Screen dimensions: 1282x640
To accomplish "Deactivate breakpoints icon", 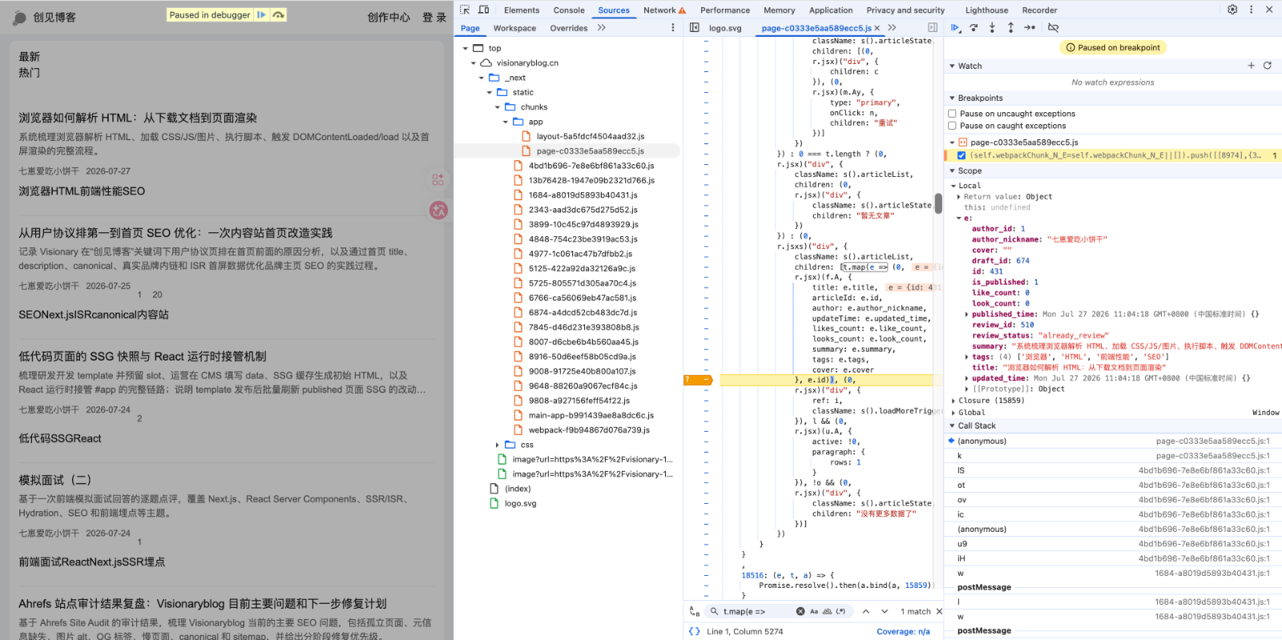I will coord(1054,27).
